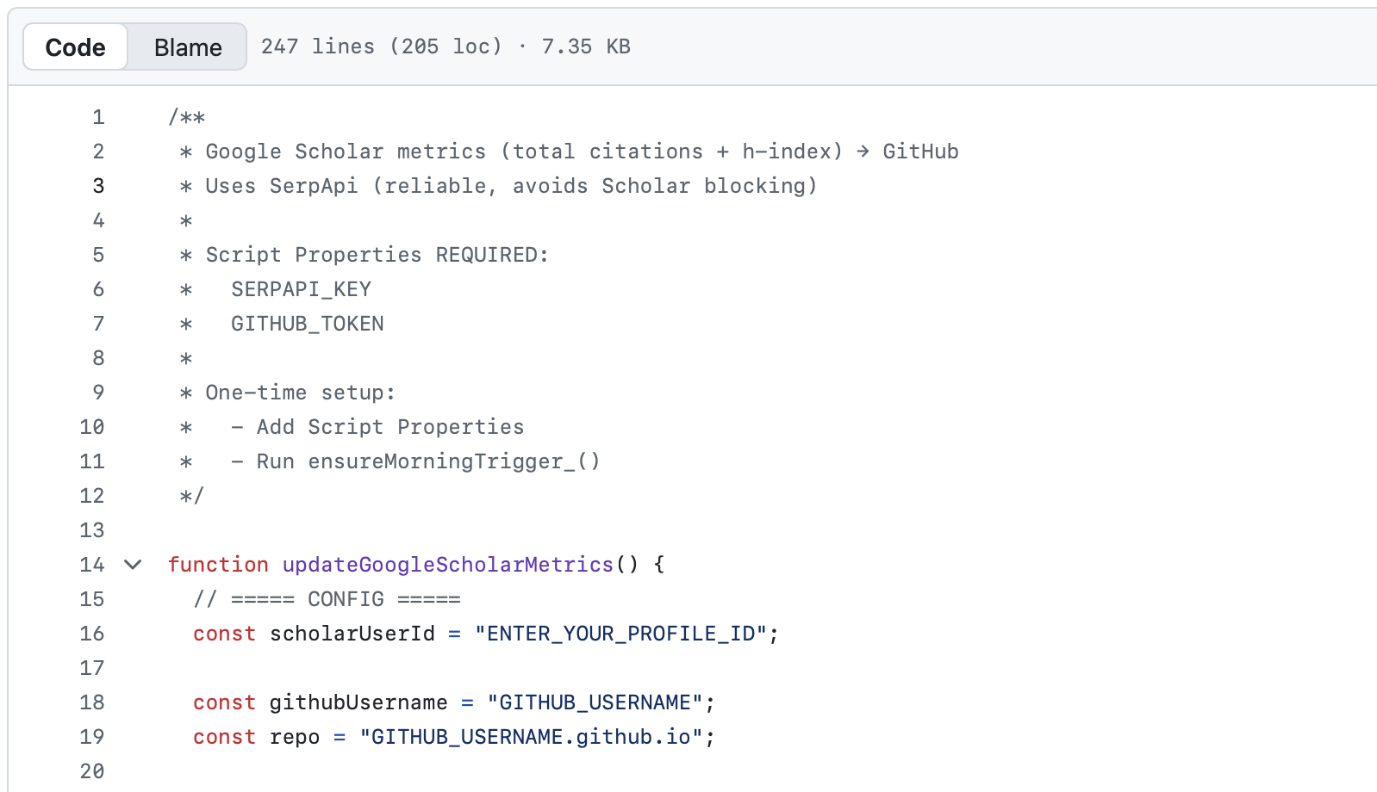Click line number 14 in the gutter
The width and height of the screenshot is (1377, 792).
pos(92,565)
